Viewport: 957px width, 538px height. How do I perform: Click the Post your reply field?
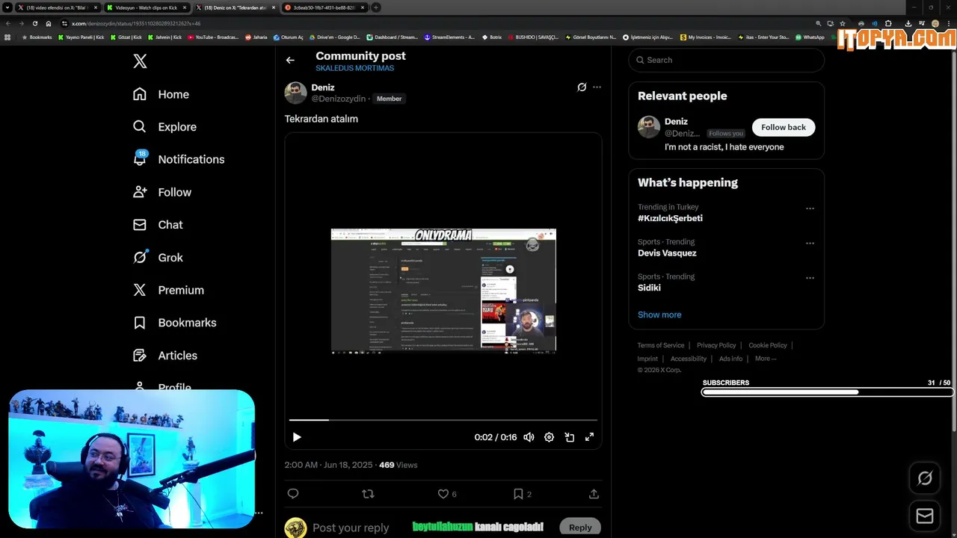(x=351, y=528)
